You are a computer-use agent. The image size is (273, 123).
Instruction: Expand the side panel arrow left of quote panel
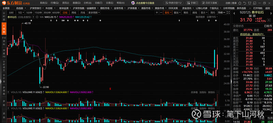point(231,81)
